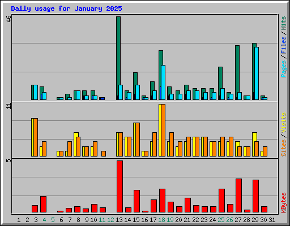Click the 'Sites' legend label
This screenshot has height=226, width=290.
pyautogui.click(x=283, y=148)
